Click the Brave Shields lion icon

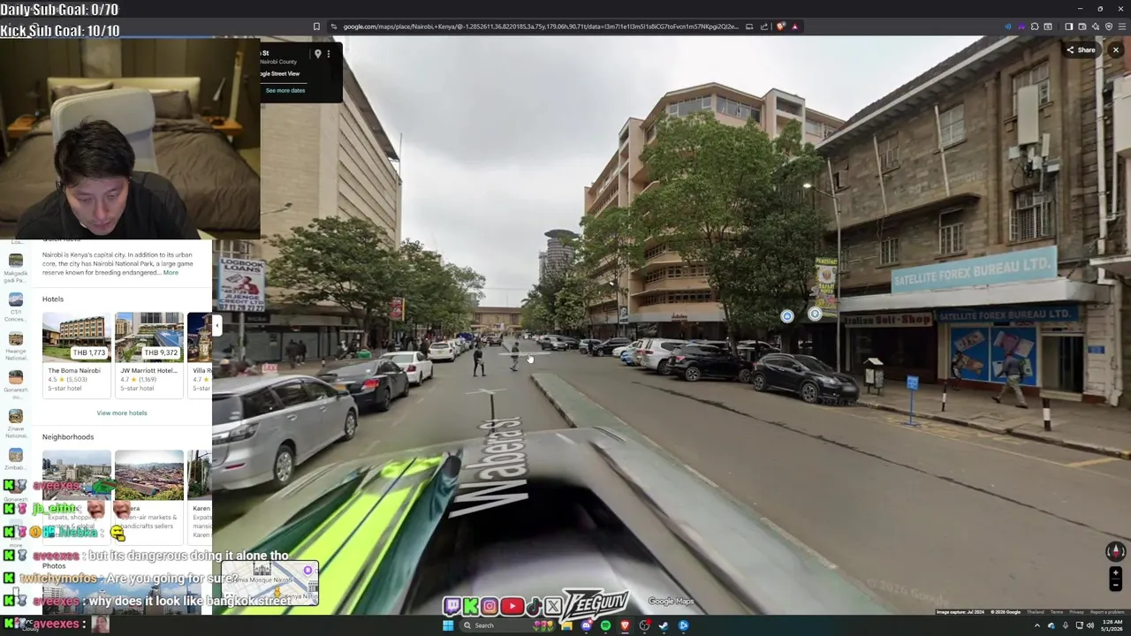780,26
